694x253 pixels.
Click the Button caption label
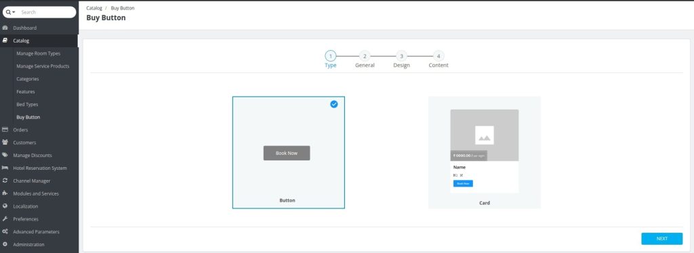[x=287, y=200]
